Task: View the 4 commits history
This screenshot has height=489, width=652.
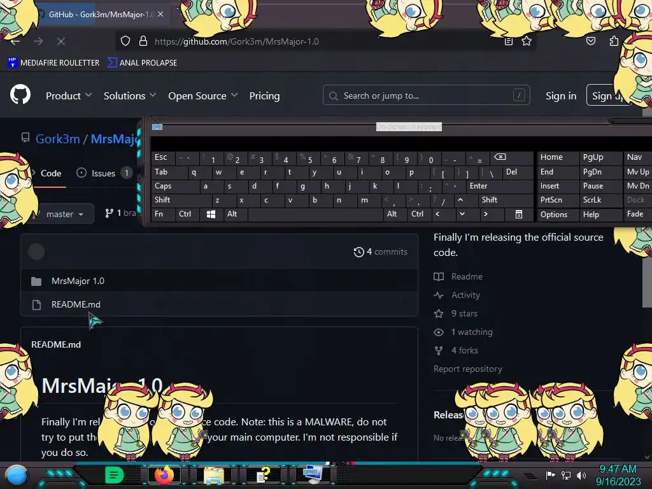Action: click(x=381, y=252)
